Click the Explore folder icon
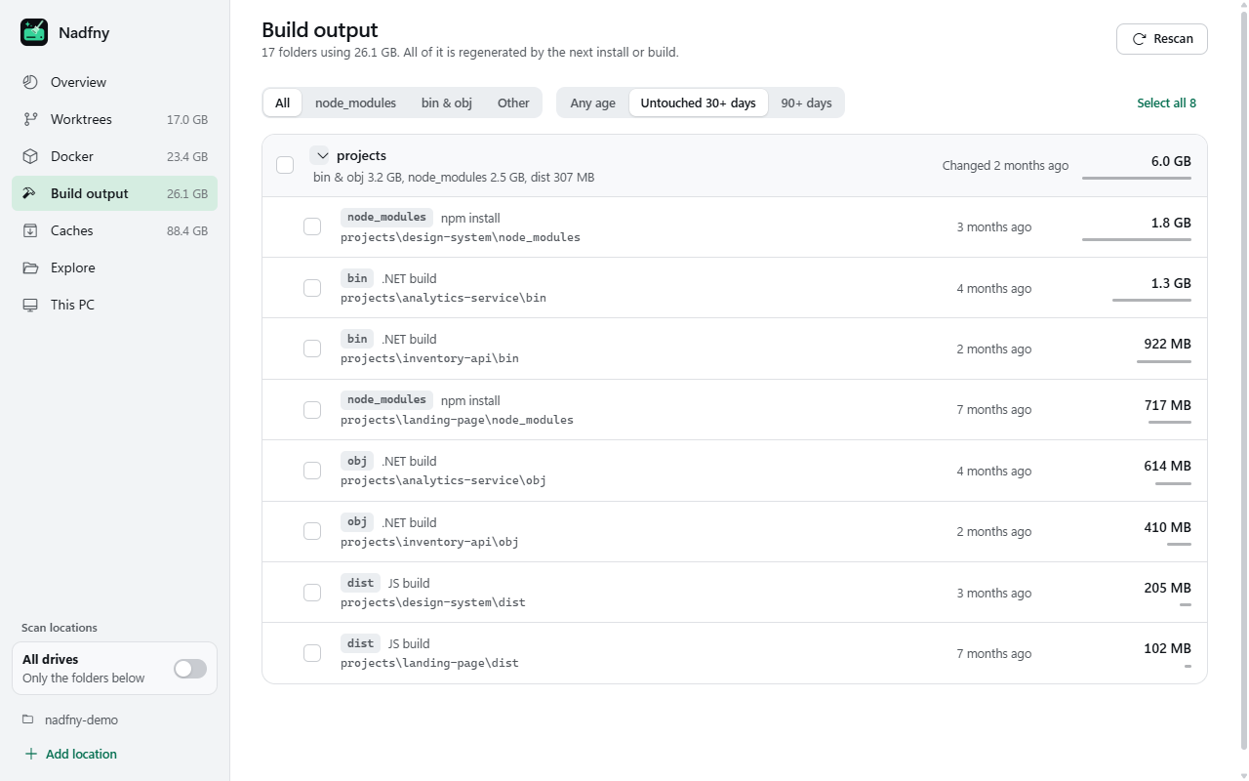Screen dimensions: 1249x781 coord(30,267)
